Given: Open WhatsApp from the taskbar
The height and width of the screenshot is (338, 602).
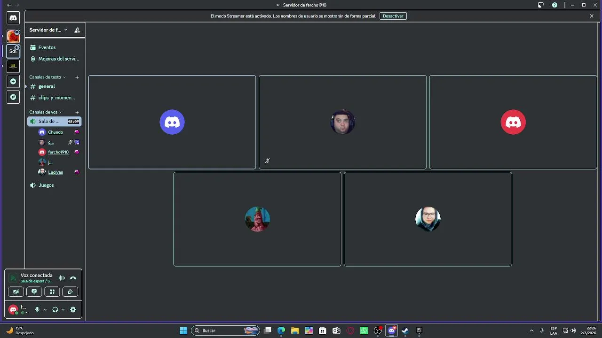Looking at the screenshot, I should (364, 330).
